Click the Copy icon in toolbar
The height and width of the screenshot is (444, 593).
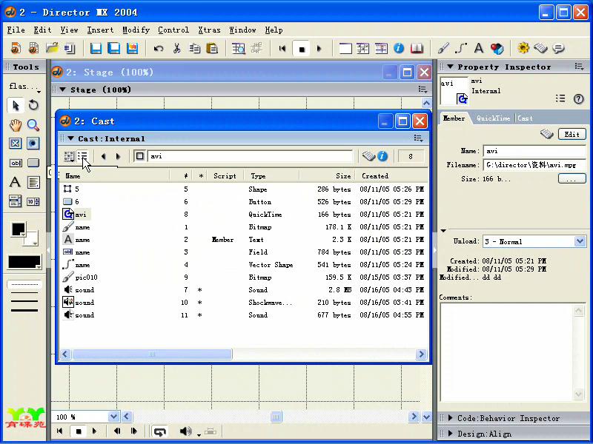pyautogui.click(x=195, y=48)
